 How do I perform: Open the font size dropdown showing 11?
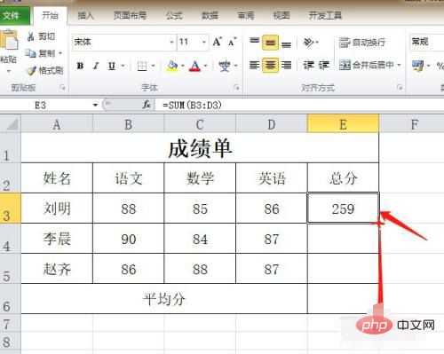coord(204,42)
